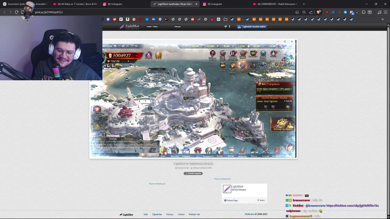Click the Yardım footer link
This screenshot has height=219, width=390.
[181, 214]
